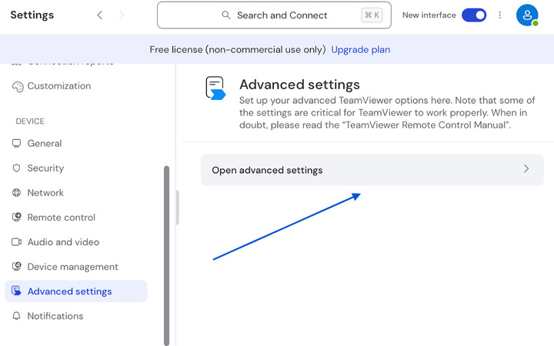
Task: Click the Security shield icon
Action: click(17, 168)
